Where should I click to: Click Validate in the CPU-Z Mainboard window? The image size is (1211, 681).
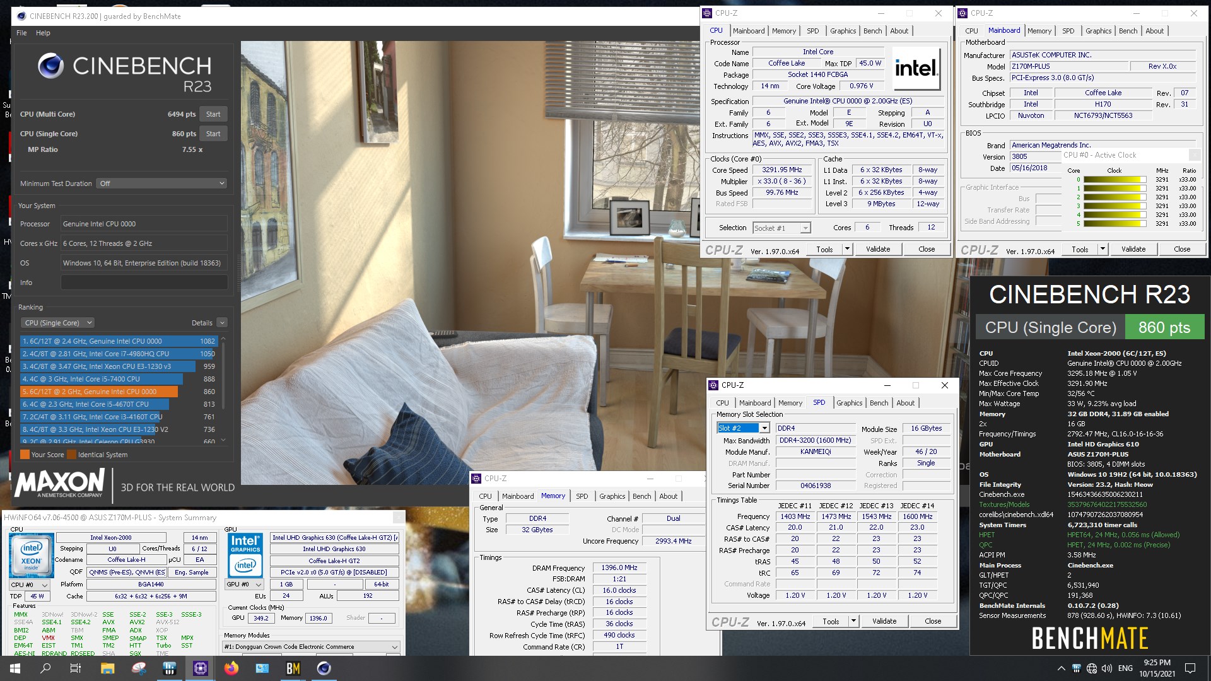1133,249
